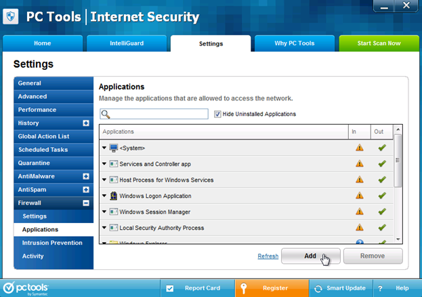Click the Out checkmark for Windows Logon Application

(382, 195)
